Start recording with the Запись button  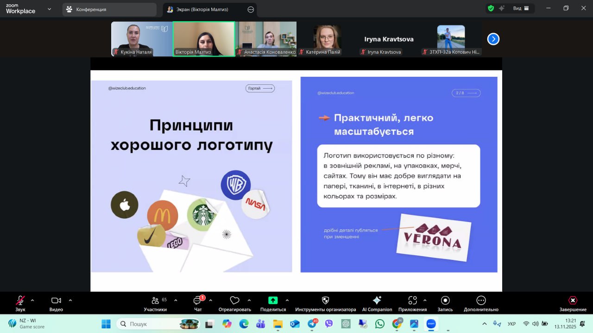click(x=445, y=301)
